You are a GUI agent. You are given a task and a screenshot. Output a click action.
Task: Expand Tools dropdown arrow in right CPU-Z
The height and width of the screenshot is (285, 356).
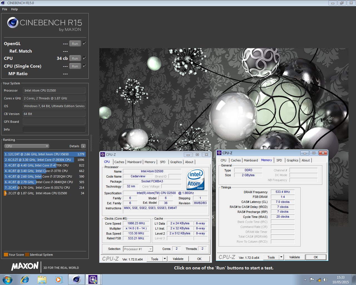281,257
